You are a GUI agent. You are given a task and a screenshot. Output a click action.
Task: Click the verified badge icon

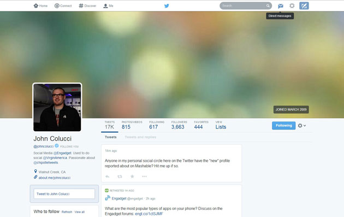(x=57, y=145)
